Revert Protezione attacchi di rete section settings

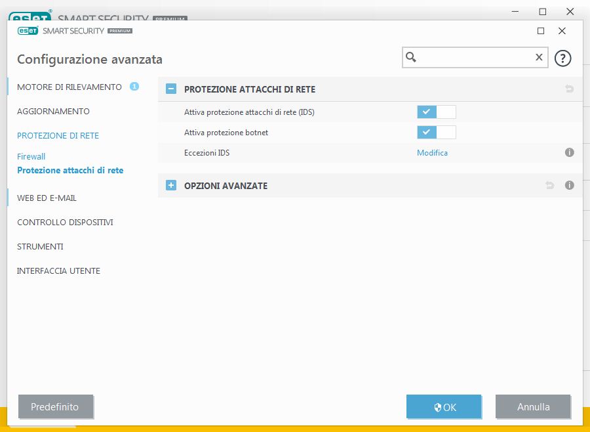569,89
